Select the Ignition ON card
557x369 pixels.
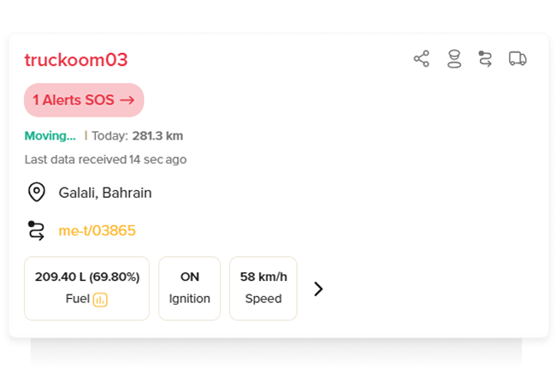click(189, 289)
